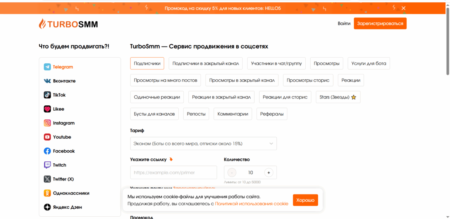Choose TikTok label in platform list
Screen dimensions: 450x219
pos(59,95)
